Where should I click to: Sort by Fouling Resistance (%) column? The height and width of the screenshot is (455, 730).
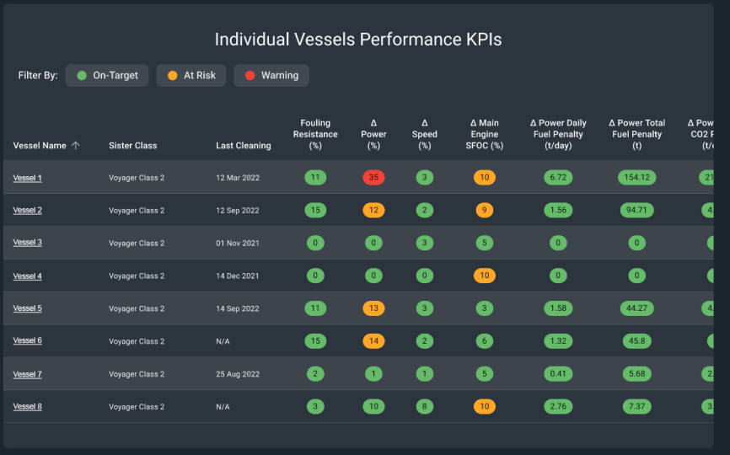315,134
